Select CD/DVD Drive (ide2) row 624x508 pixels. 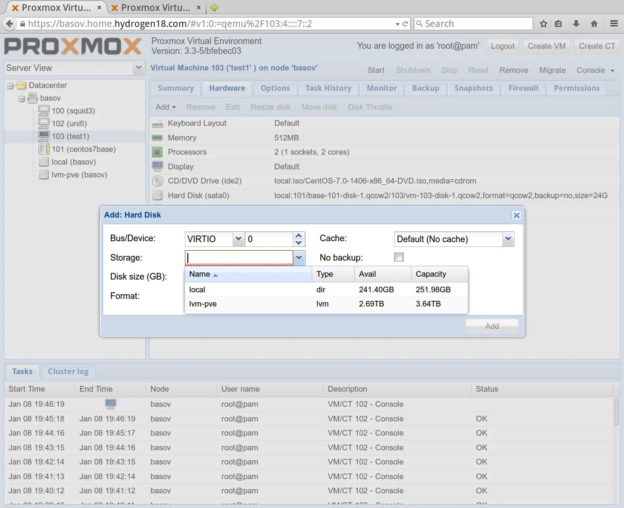[385, 181]
